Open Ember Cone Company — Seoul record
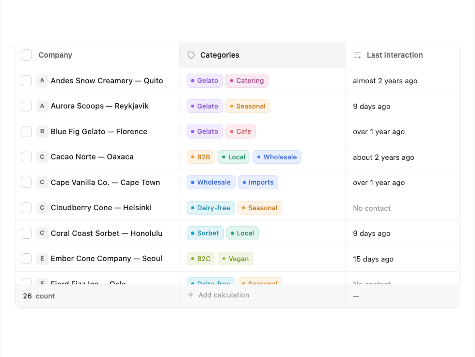This screenshot has height=357, width=475. [107, 259]
